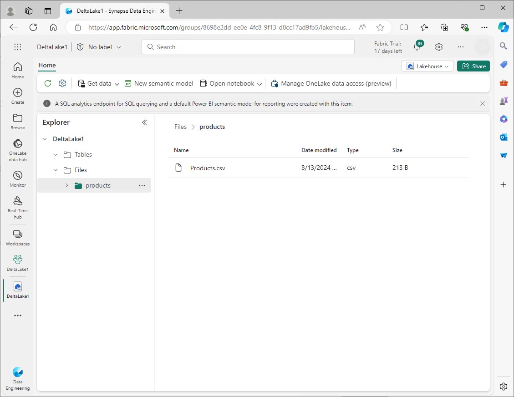The image size is (514, 397).
Task: Open the Home icon in left navigation
Action: [x=18, y=71]
